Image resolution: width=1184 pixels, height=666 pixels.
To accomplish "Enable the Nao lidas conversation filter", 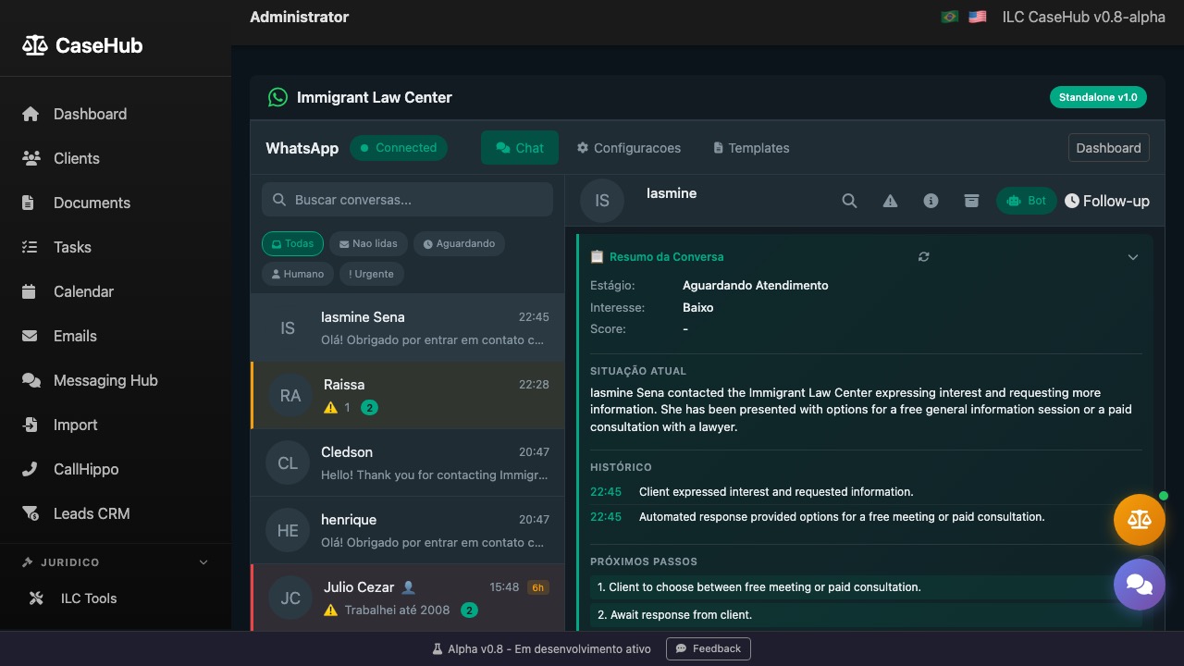I will 368,243.
